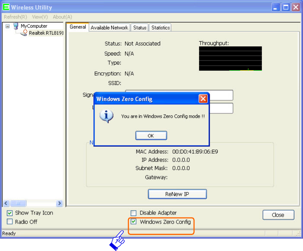The image size is (303, 251).
Task: Minimize the Wireless Utility window
Action: point(276,8)
